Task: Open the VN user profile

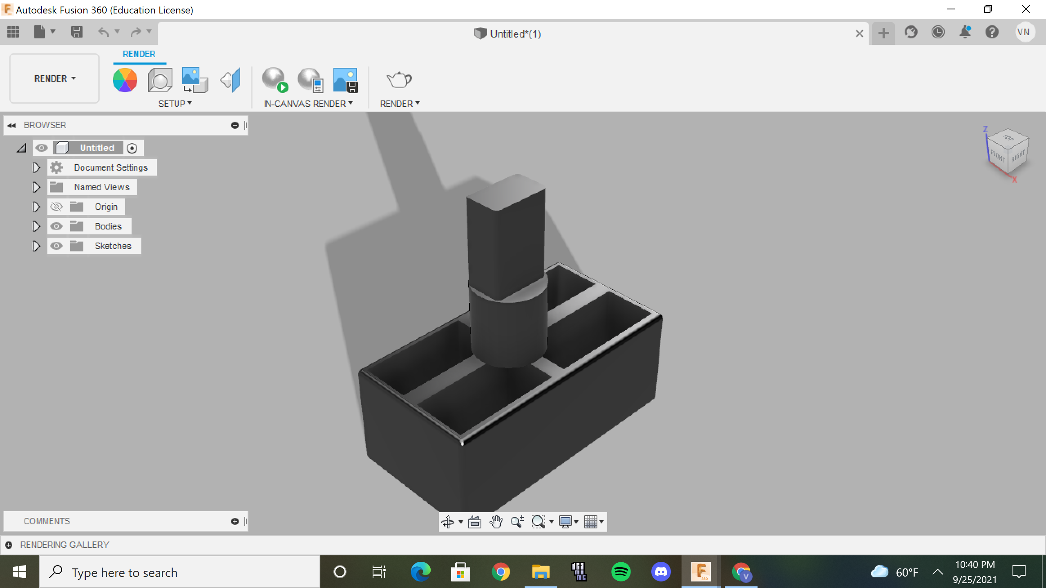Action: pos(1024,32)
